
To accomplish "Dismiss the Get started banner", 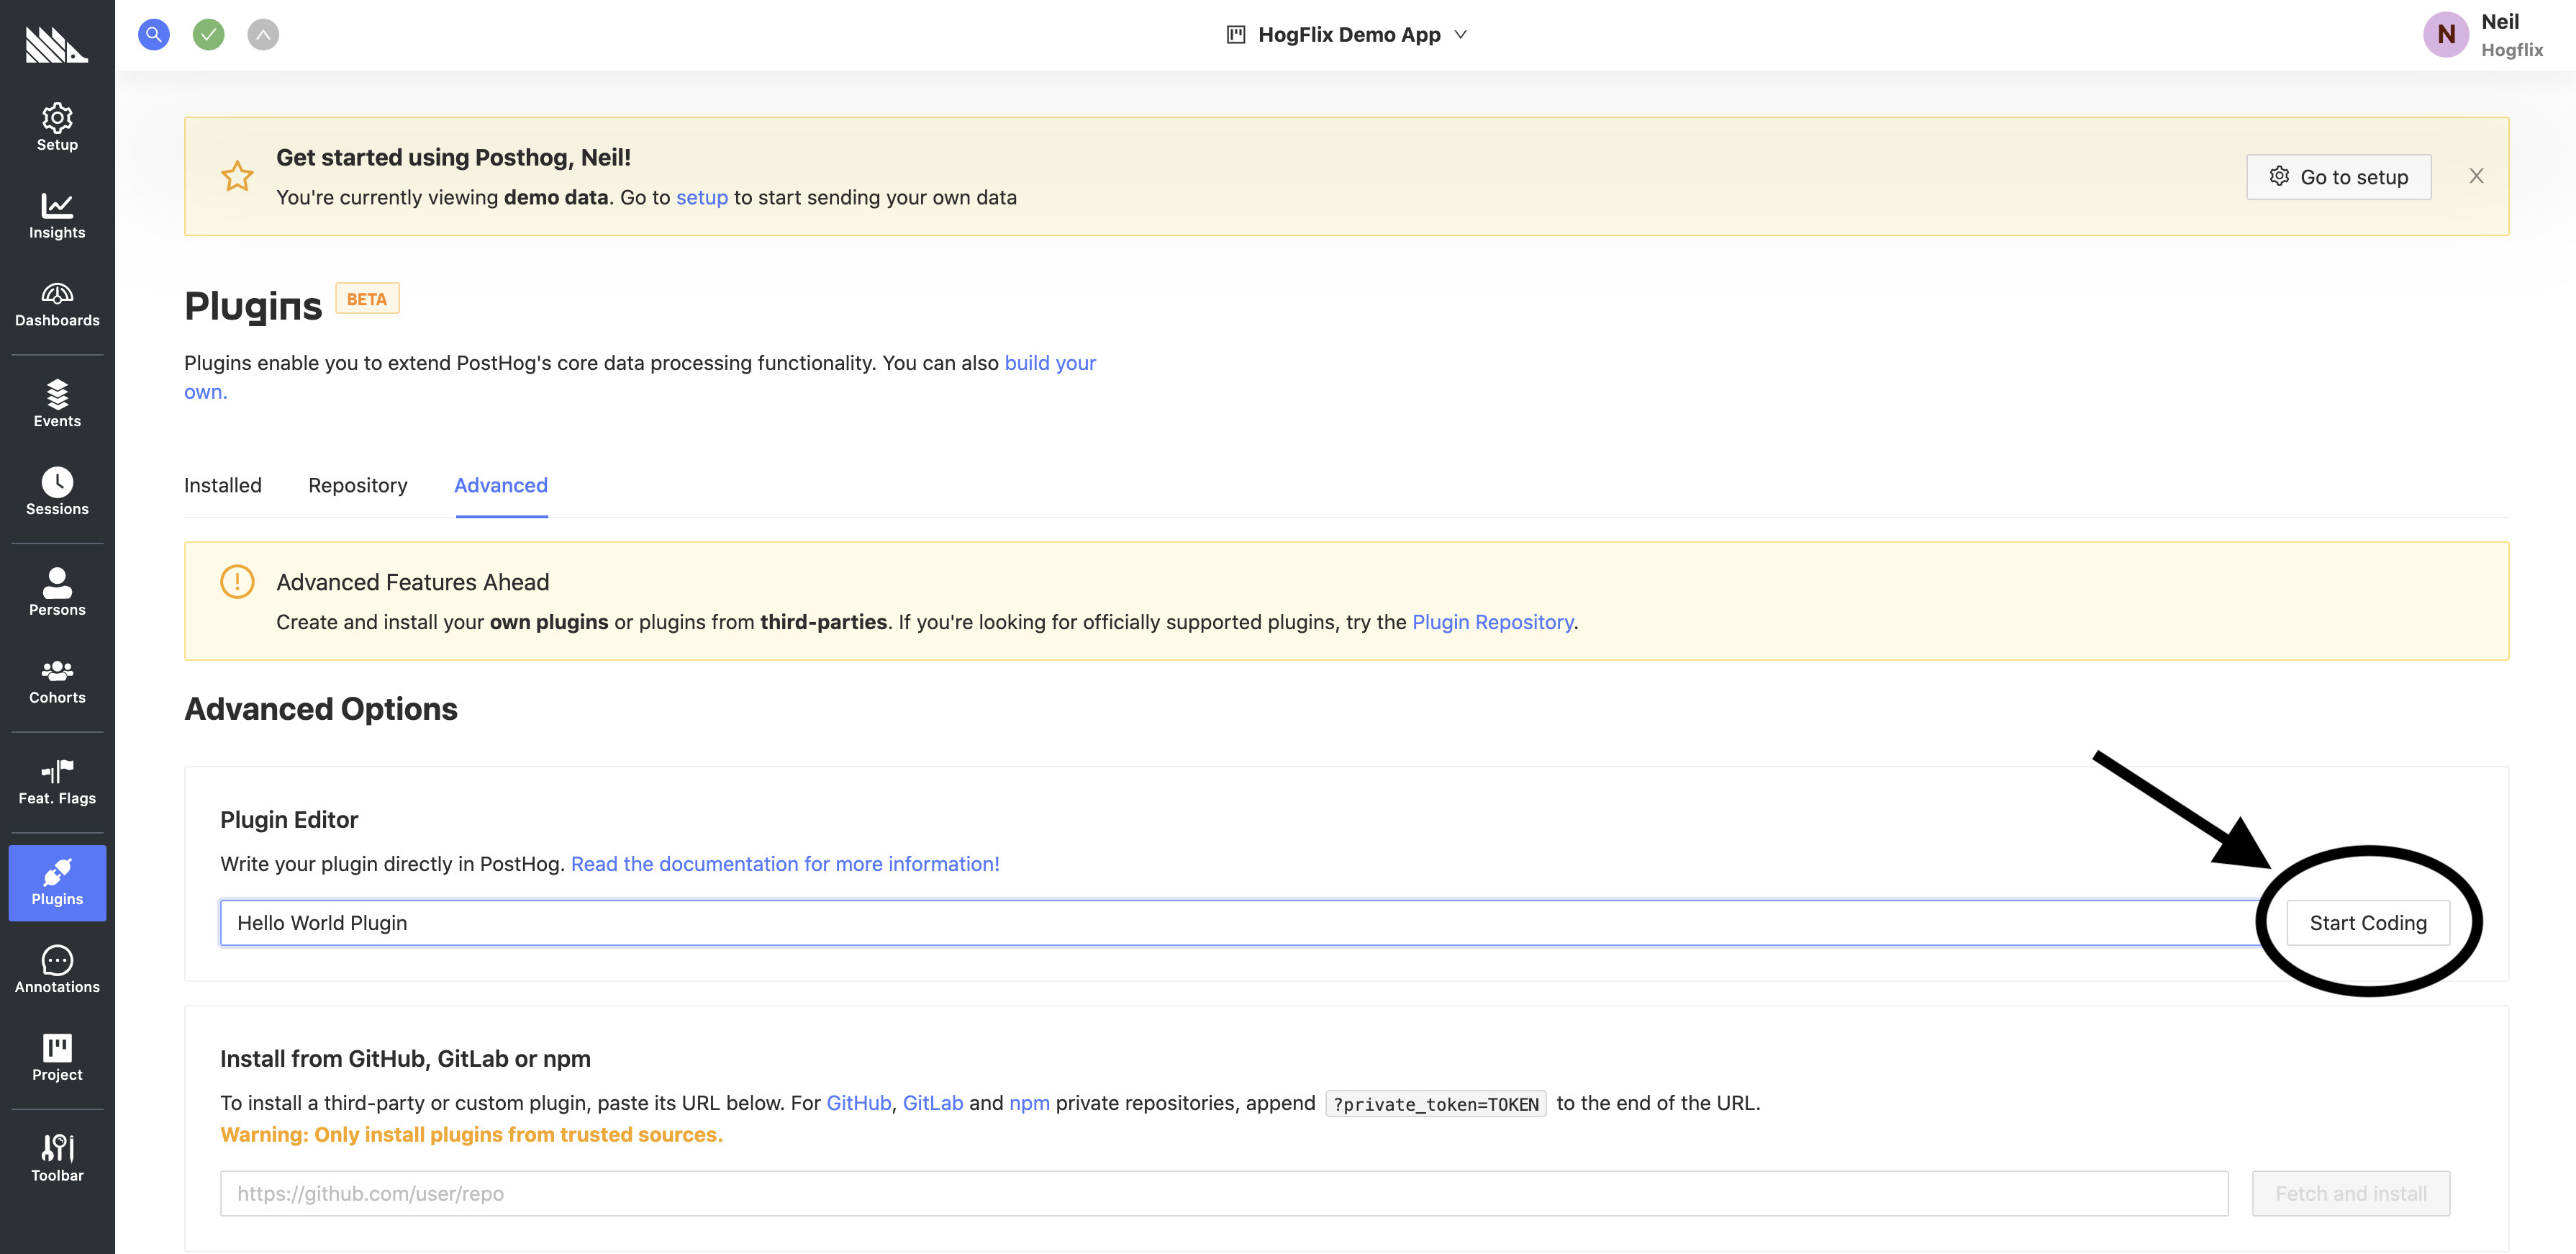I will pyautogui.click(x=2476, y=176).
